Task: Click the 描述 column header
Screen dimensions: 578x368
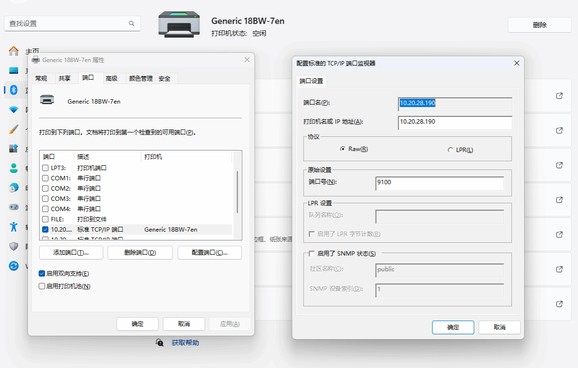Action: coord(108,156)
